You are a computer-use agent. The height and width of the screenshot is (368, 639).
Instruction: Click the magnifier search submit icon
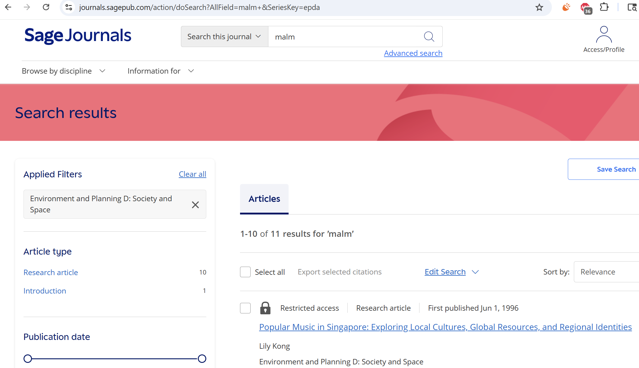point(429,36)
